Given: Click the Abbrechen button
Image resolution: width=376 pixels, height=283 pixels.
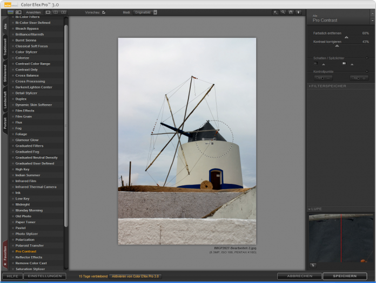Looking at the screenshot, I should (x=299, y=276).
